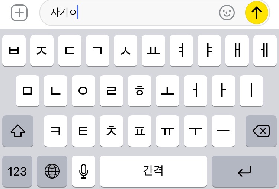Tap the yellow send arrow button

pos(256,13)
